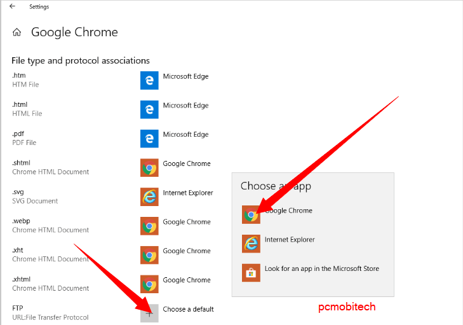The width and height of the screenshot is (463, 325).
Task: Click the Chrome icon for .xht
Action: 149,255
